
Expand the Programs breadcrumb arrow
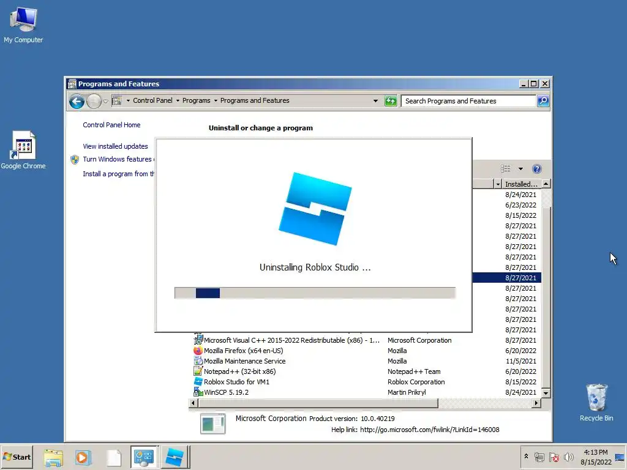[x=216, y=101]
